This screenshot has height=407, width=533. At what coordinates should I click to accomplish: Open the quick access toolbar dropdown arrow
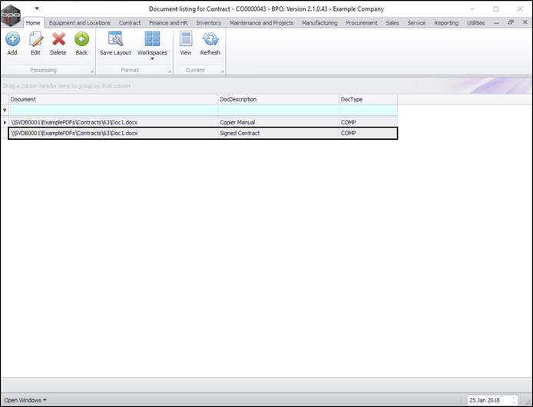pyautogui.click(x=37, y=8)
